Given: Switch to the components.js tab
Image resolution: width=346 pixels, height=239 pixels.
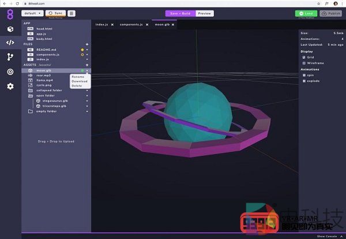Looking at the screenshot, I should coord(132,25).
